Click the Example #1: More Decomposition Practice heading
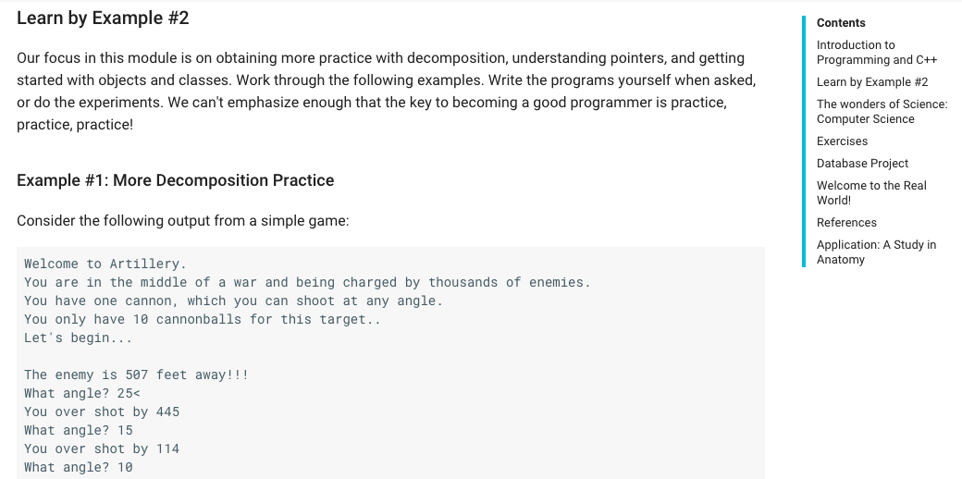The width and height of the screenshot is (962, 479). (x=176, y=180)
